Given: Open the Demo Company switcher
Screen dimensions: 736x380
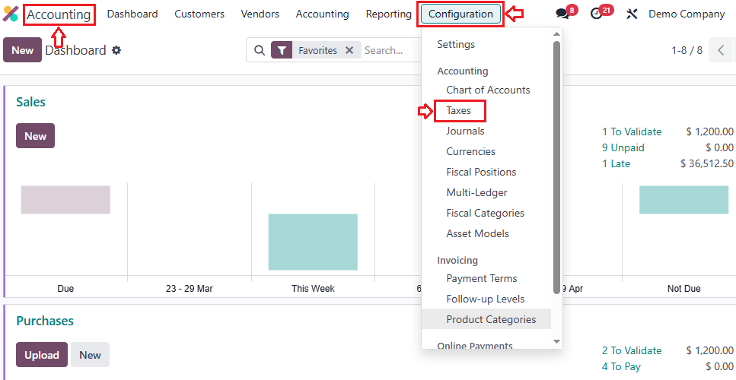Looking at the screenshot, I should [686, 14].
